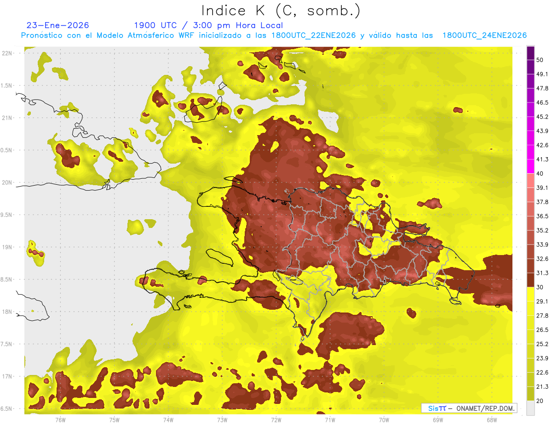Click longitude label '75W'
Screen dimensions: 552x426
click(x=114, y=420)
